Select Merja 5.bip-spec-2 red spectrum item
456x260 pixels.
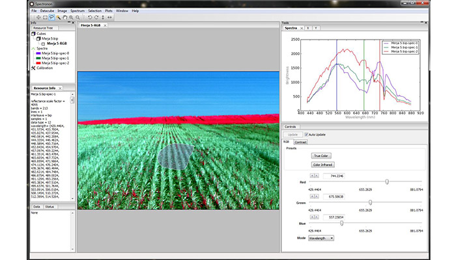[x=55, y=62]
